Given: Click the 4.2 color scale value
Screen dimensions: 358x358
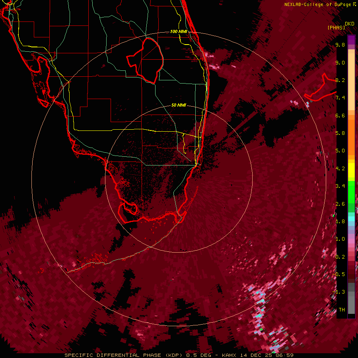Looking at the screenshot, I should [340, 169].
